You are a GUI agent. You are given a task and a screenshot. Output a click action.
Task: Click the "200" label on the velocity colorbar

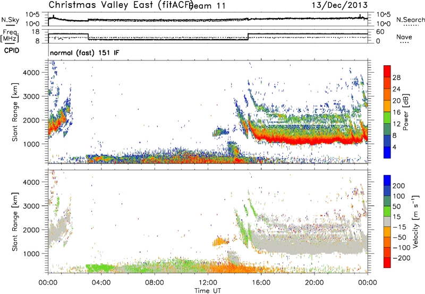coord(399,186)
